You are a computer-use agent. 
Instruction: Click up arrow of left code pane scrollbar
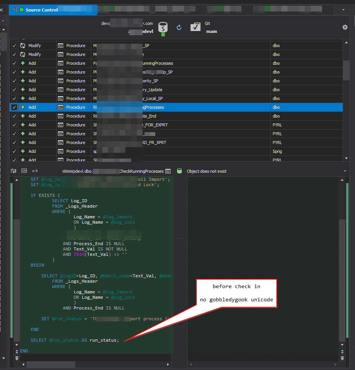point(16,180)
